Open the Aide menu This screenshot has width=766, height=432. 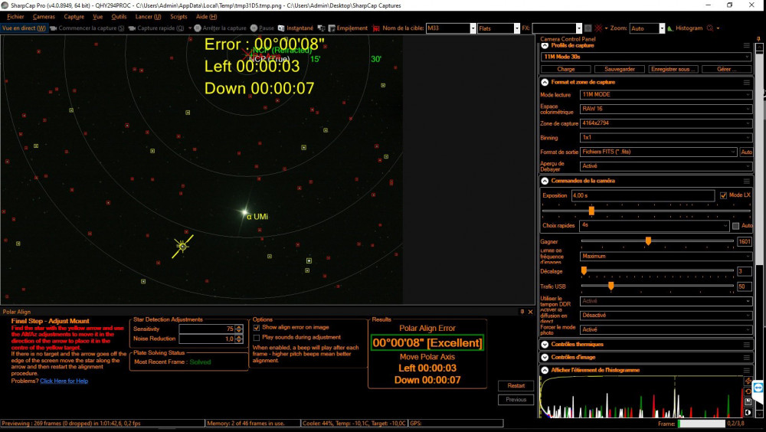pos(206,17)
